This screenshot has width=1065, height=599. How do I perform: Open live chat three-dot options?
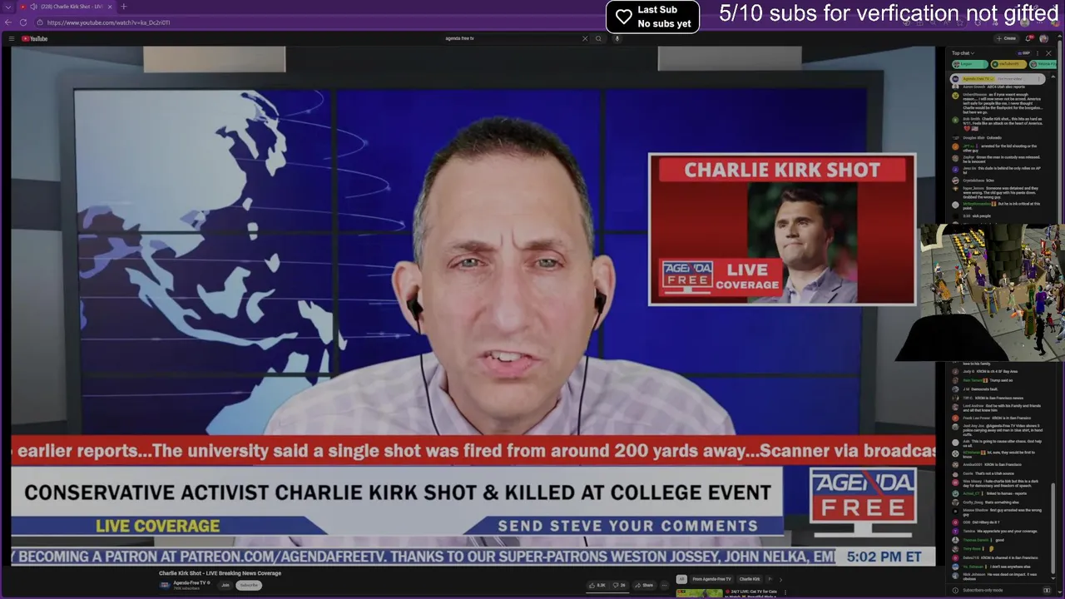coord(1038,53)
